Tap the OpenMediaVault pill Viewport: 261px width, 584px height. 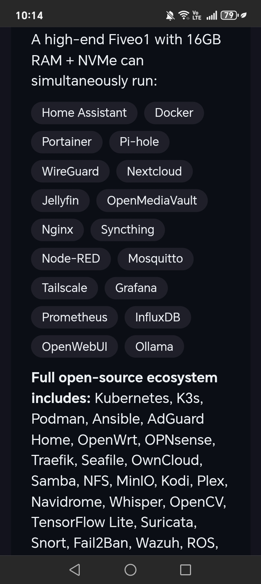[152, 200]
